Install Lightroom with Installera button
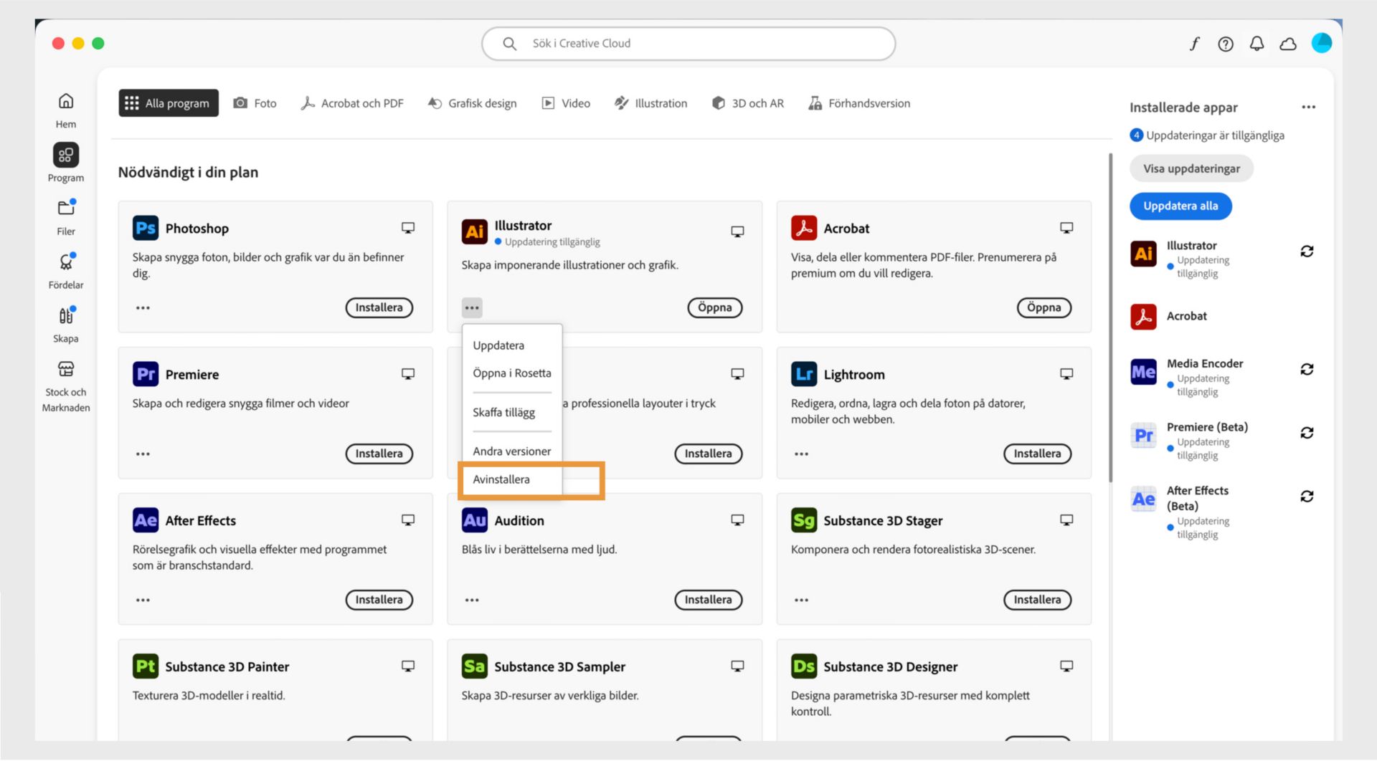Screen dimensions: 1377x761 pos(1038,454)
